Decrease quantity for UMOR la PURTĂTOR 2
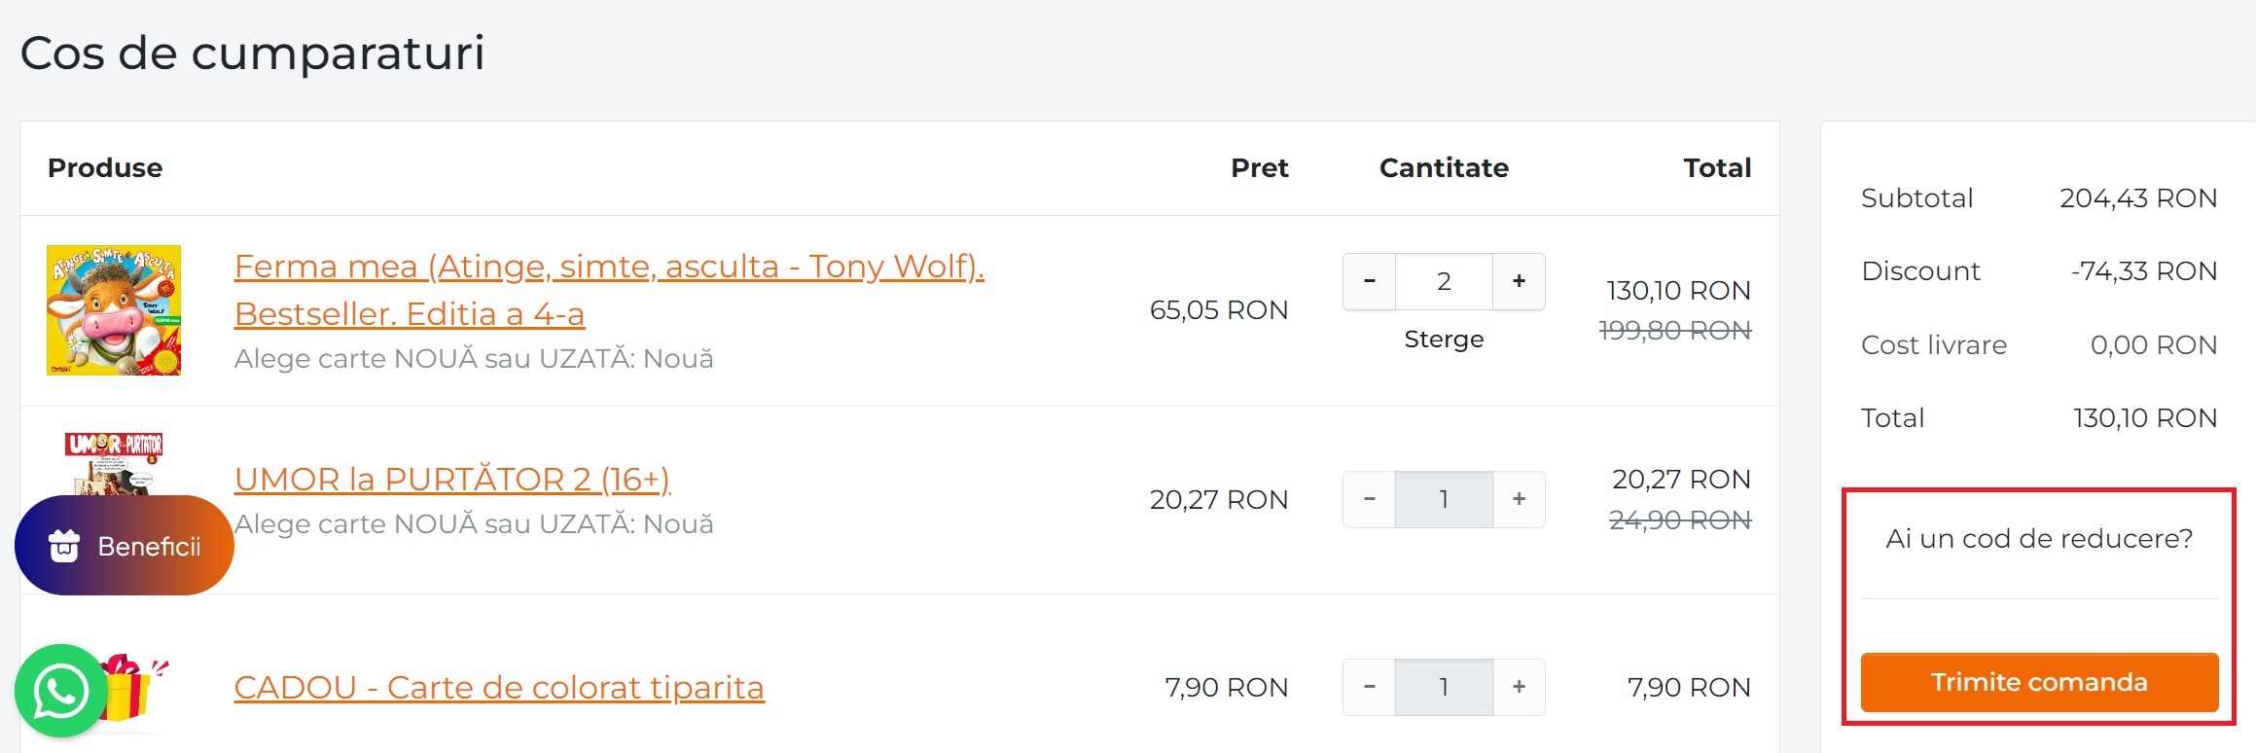Screen dimensions: 2256x753 [1369, 499]
